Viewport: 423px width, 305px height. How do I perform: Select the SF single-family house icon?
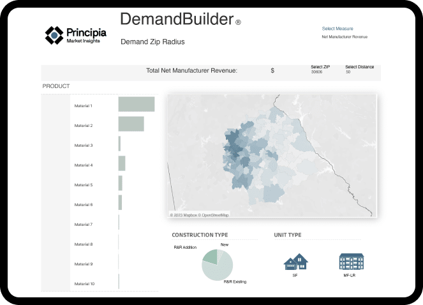pos(295,262)
